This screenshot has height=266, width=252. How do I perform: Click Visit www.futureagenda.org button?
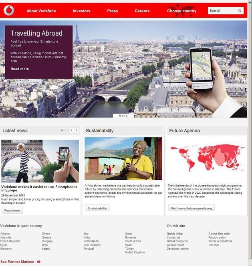192,208
